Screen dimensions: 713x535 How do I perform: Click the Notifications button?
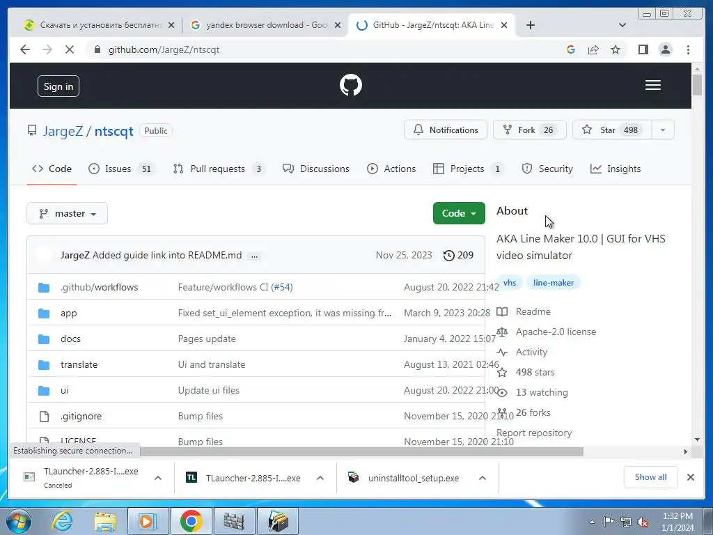[x=446, y=130]
